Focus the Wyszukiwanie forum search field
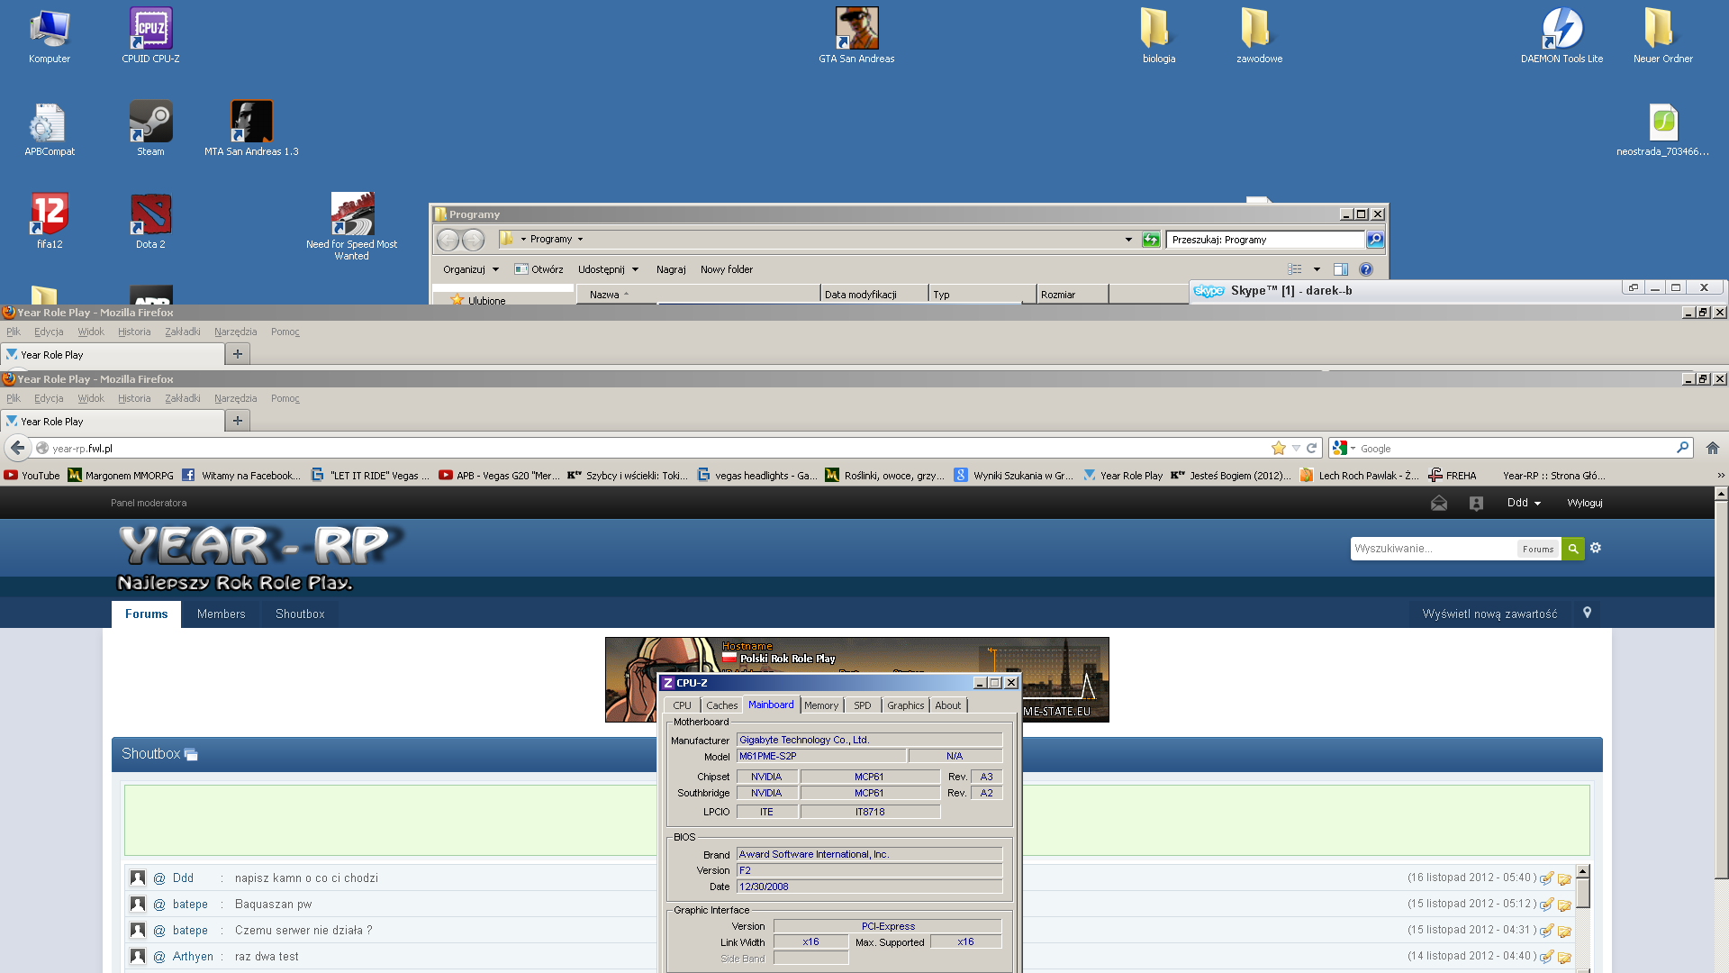Viewport: 1729px width, 973px height. (x=1434, y=549)
